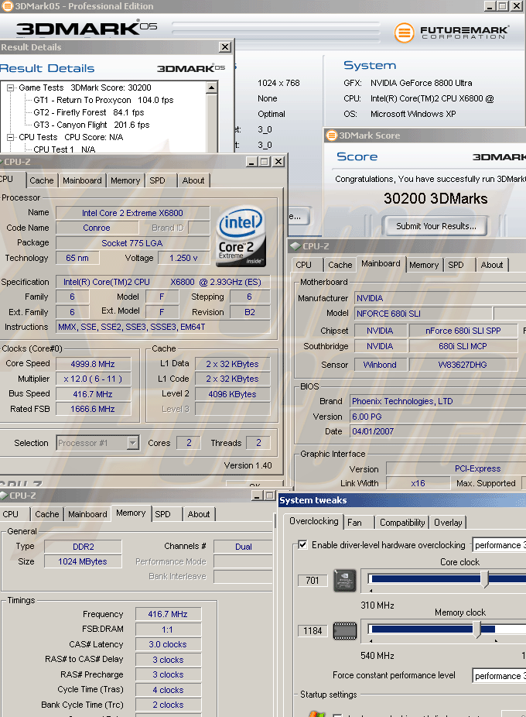Viewport: 526px width, 717px height.
Task: Select GT2 - Firefly Forest row
Action: pos(89,112)
